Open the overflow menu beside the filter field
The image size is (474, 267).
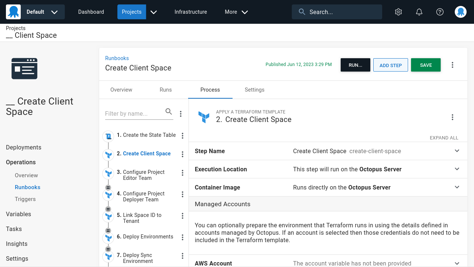point(181,113)
